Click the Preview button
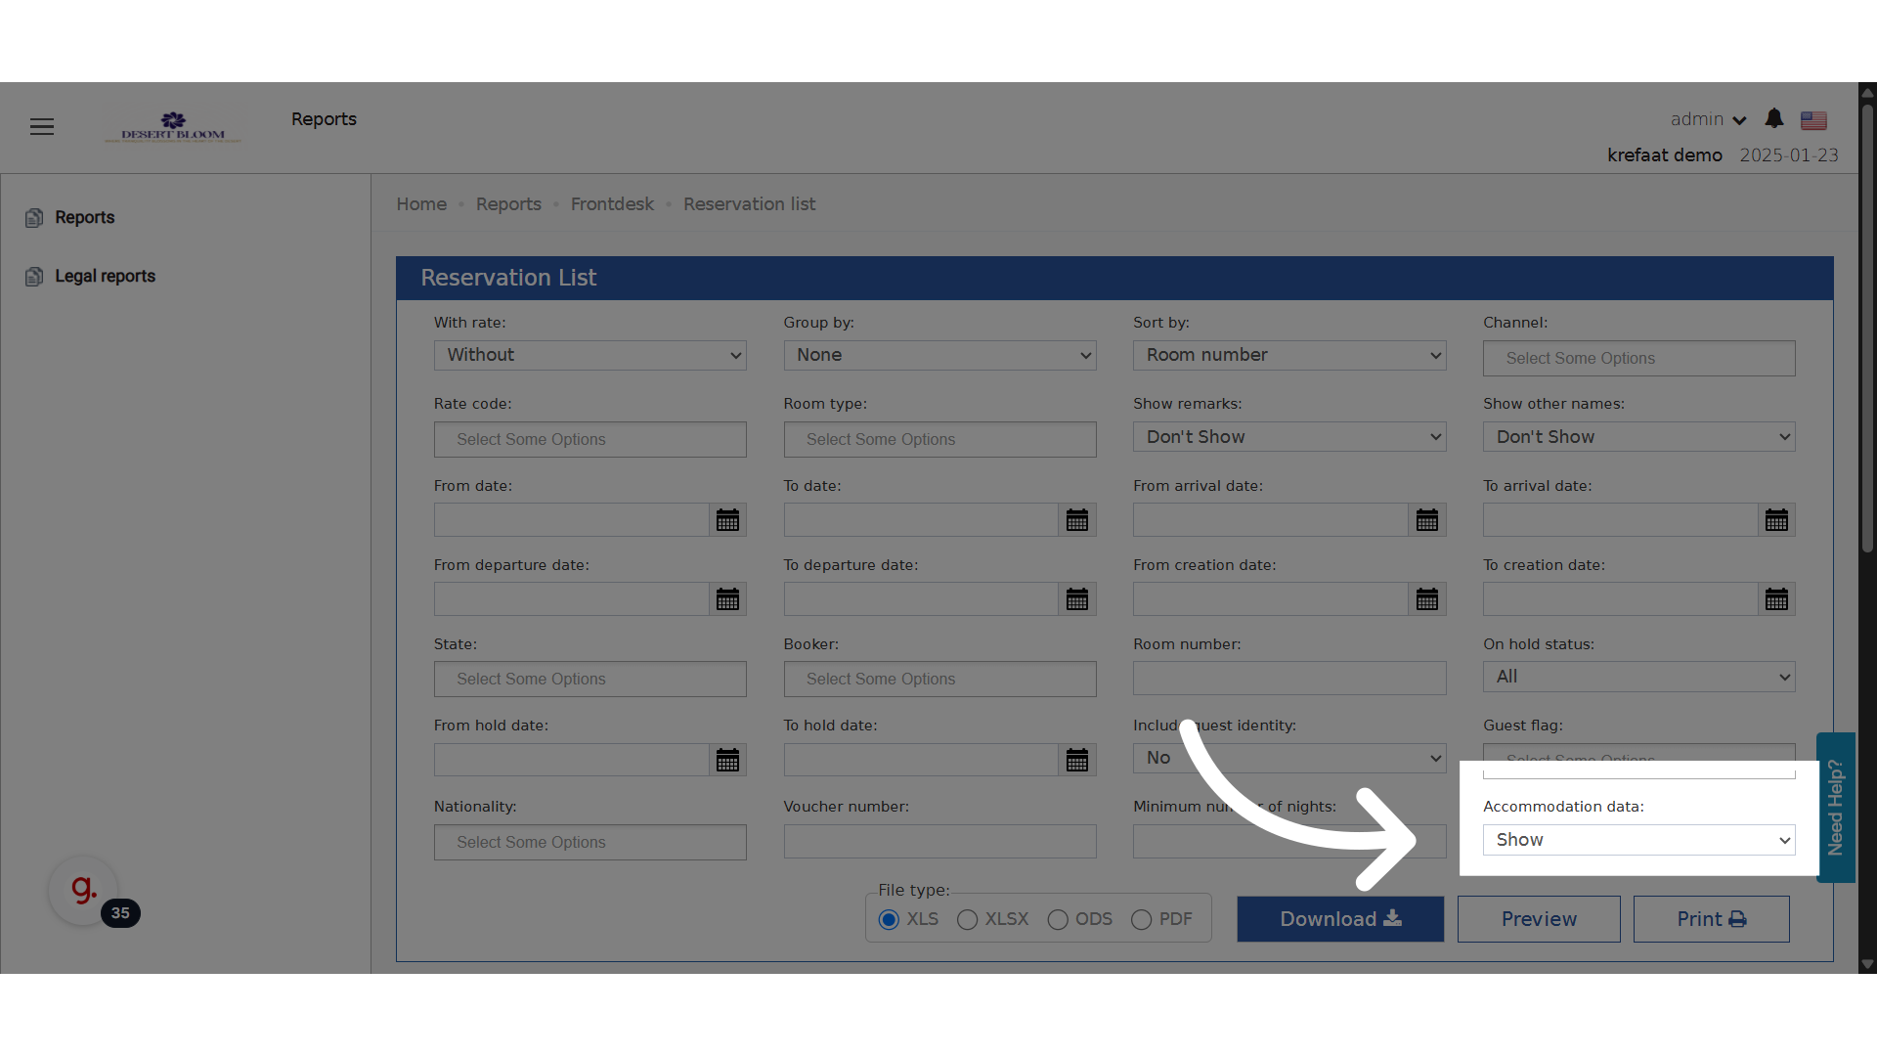This screenshot has height=1056, width=1877. [x=1539, y=919]
